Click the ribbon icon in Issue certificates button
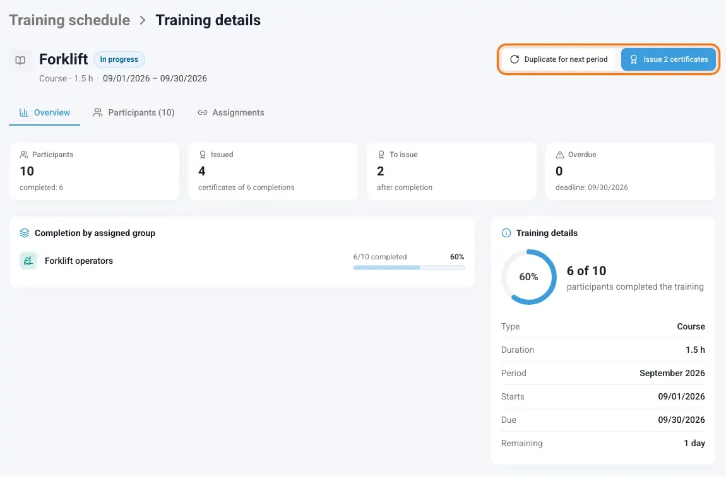 click(634, 59)
